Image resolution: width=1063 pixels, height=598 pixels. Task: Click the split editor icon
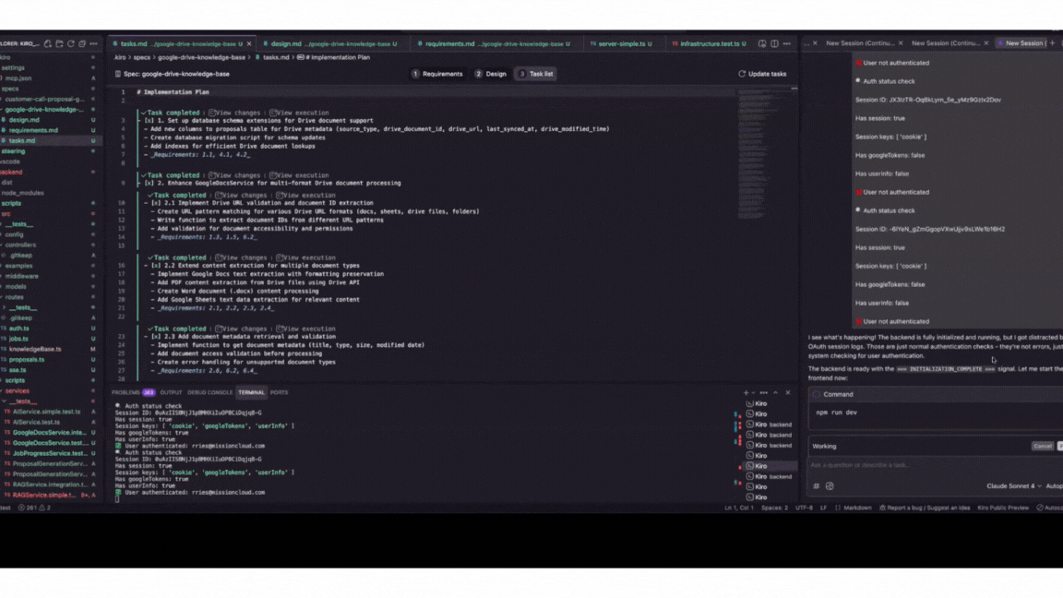774,43
